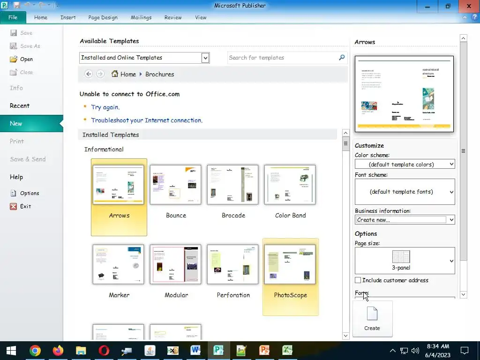The width and height of the screenshot is (480, 360).
Task: Click the Brochures breadcrumb link
Action: point(159,74)
